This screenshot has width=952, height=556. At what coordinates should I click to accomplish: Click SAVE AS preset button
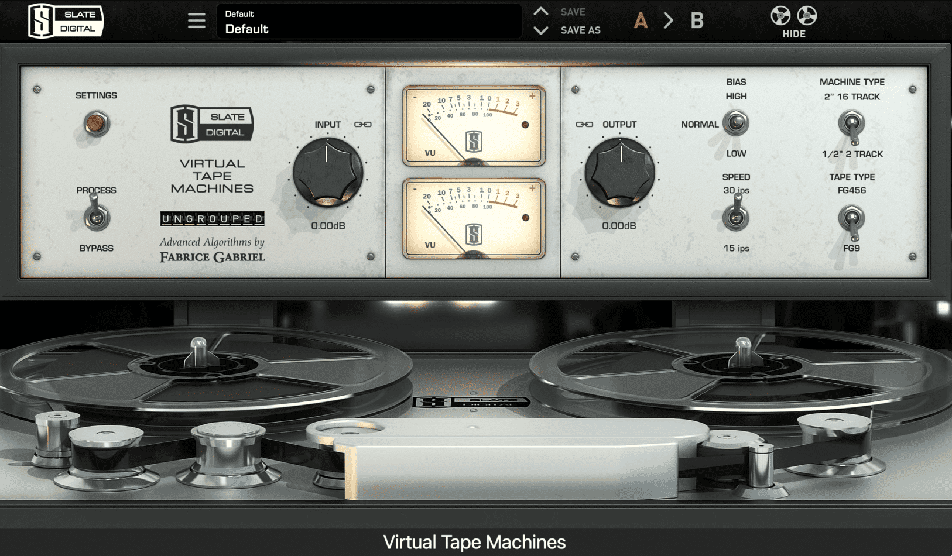click(x=580, y=30)
